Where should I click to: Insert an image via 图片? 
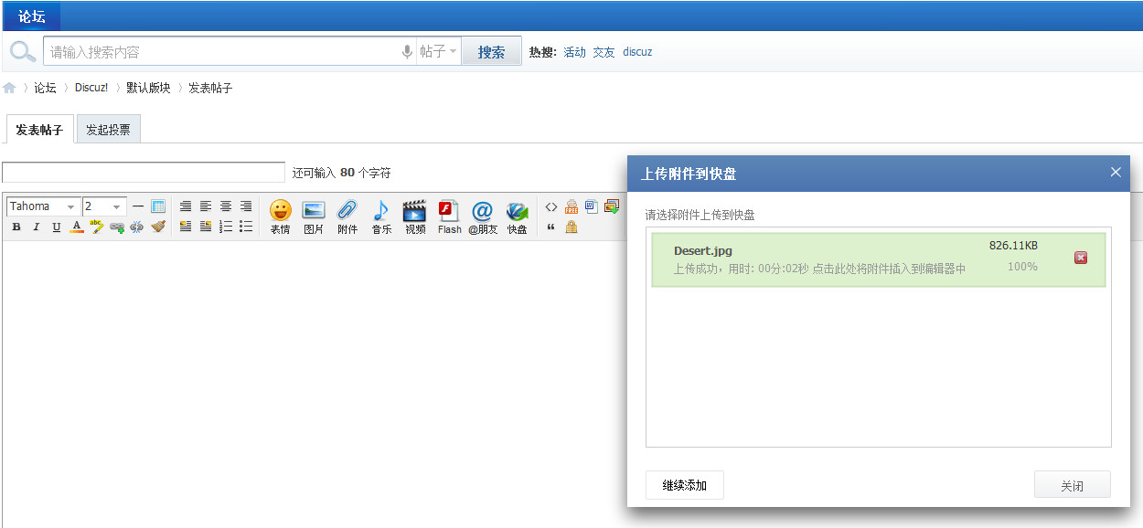[x=314, y=217]
